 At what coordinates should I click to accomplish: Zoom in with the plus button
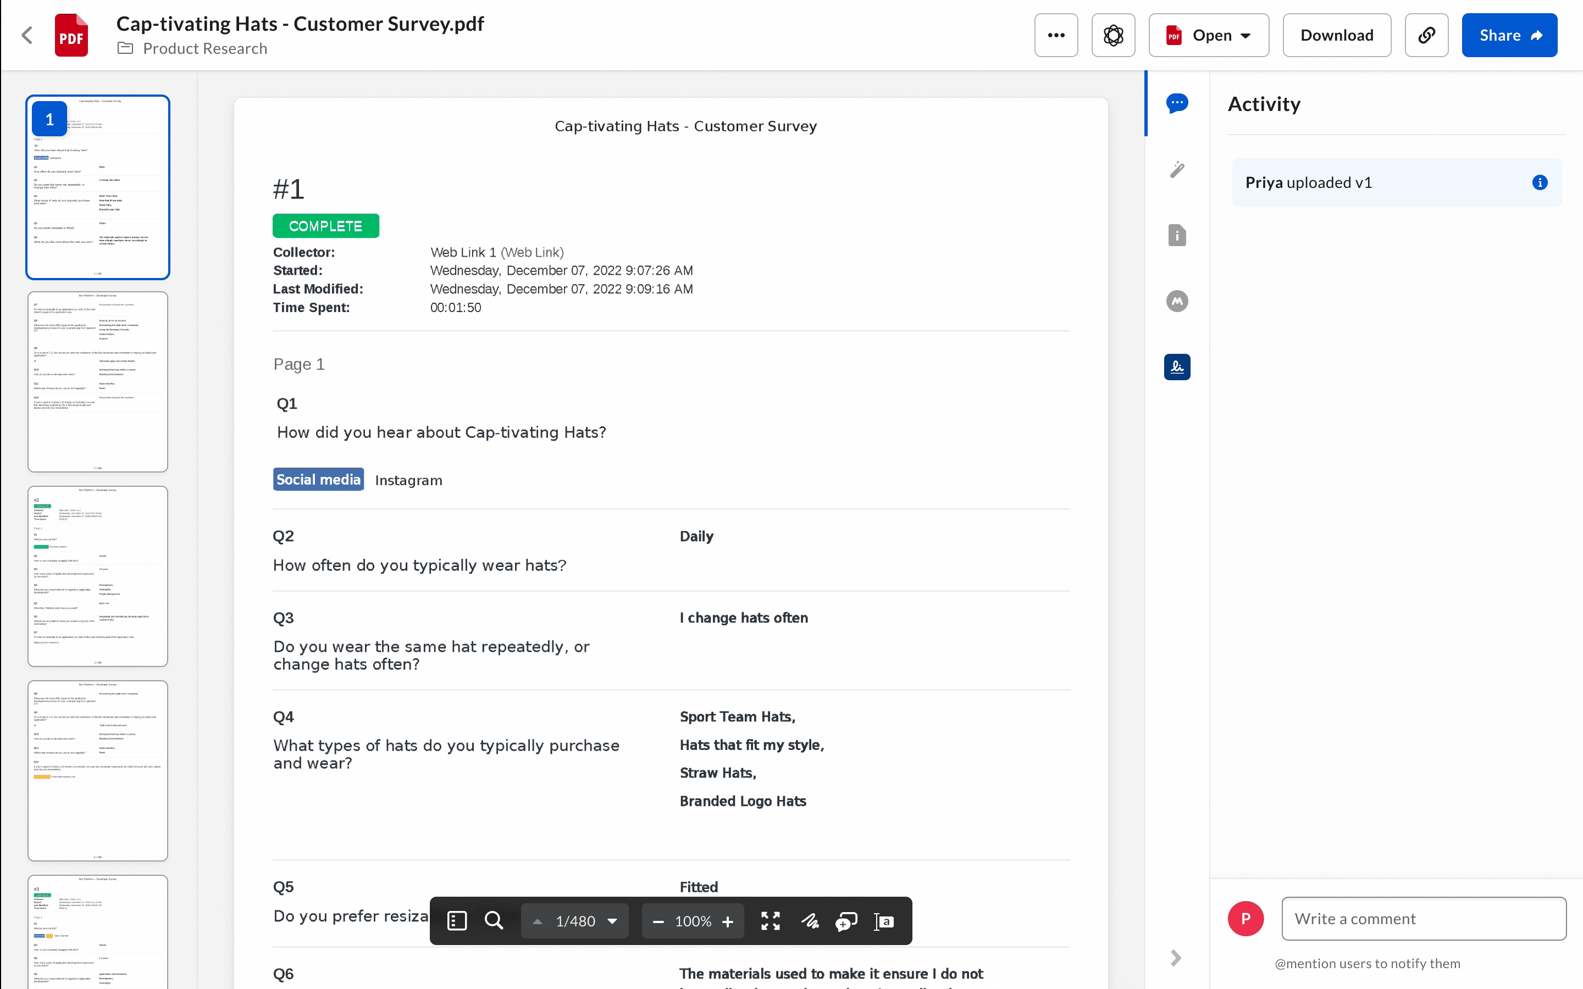727,921
